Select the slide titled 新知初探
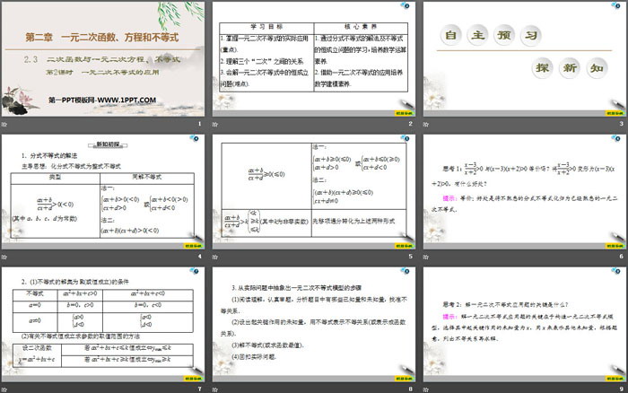The height and width of the screenshot is (393, 628). pyautogui.click(x=103, y=191)
